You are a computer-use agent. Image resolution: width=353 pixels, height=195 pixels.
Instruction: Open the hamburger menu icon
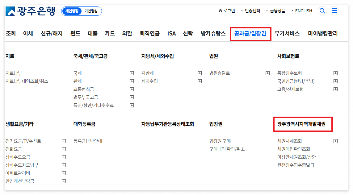334,10
